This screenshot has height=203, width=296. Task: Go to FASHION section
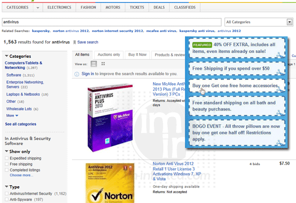pos(88,7)
